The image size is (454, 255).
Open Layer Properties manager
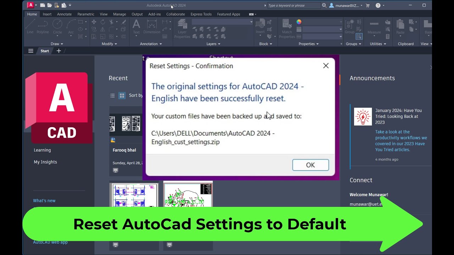tap(182, 28)
